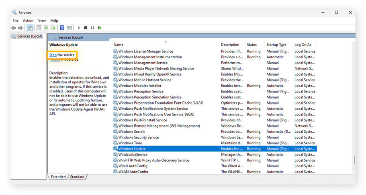Switch to the Standard tab
366x195 pixels.
77,177
